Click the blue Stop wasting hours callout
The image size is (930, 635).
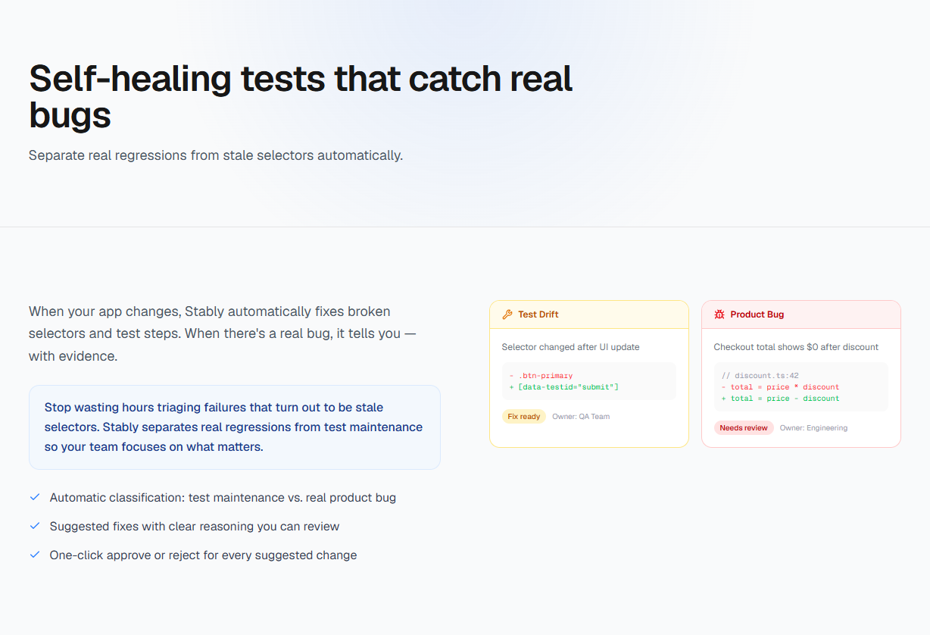235,427
